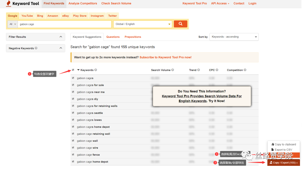Open the Copy / Export (155) menu
This screenshot has height=169, width=302.
[x=284, y=163]
